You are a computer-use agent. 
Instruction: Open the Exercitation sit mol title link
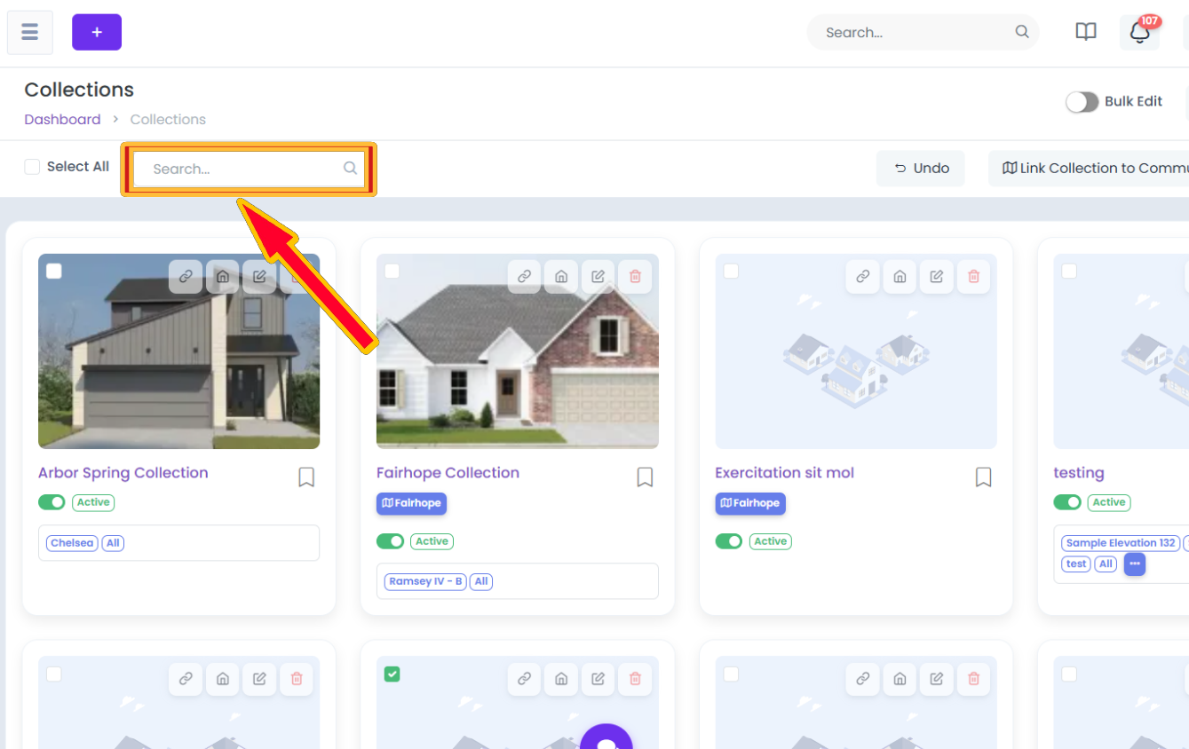click(x=784, y=473)
